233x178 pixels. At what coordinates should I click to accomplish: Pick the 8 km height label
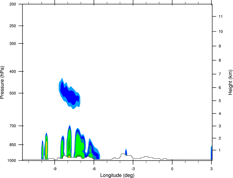click(220, 60)
